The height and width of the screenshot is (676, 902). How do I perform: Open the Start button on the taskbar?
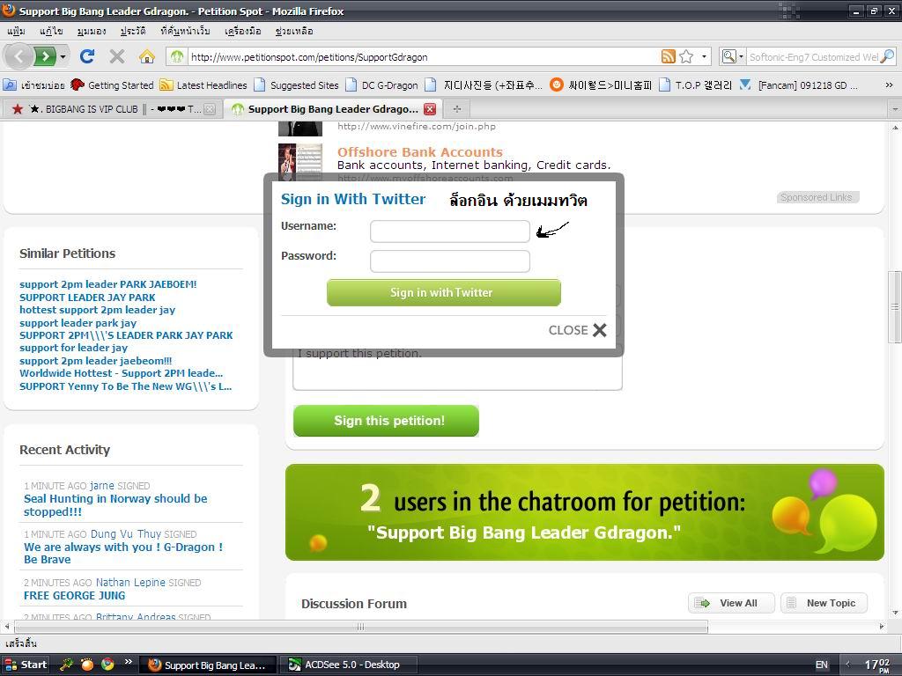click(26, 665)
